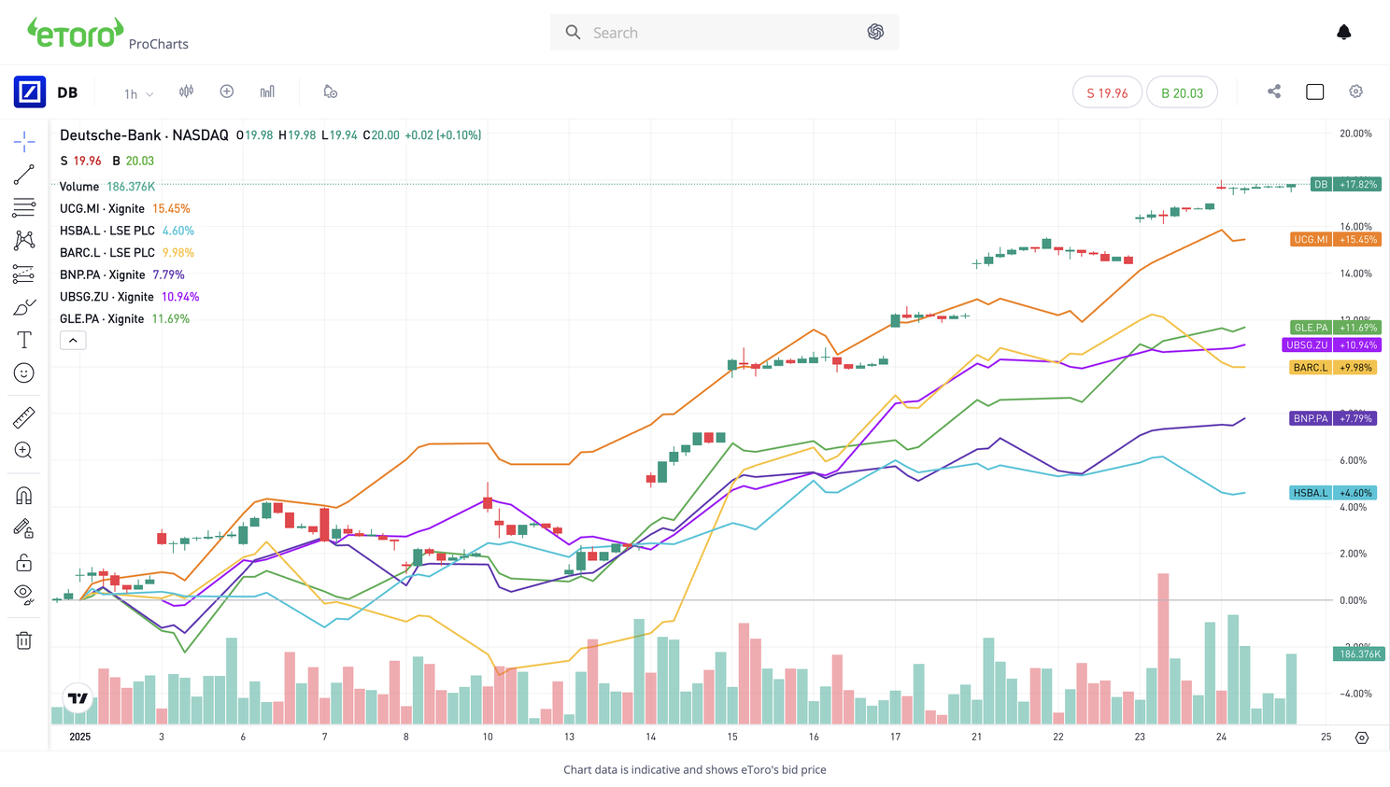Click the 24 date label on time axis

click(1221, 737)
